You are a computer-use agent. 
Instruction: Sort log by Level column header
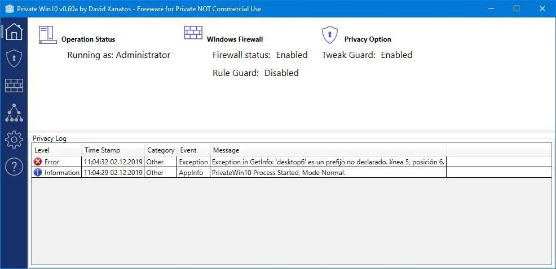[x=57, y=150]
